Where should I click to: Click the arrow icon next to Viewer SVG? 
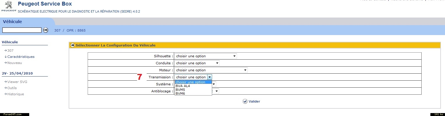pos(6,82)
